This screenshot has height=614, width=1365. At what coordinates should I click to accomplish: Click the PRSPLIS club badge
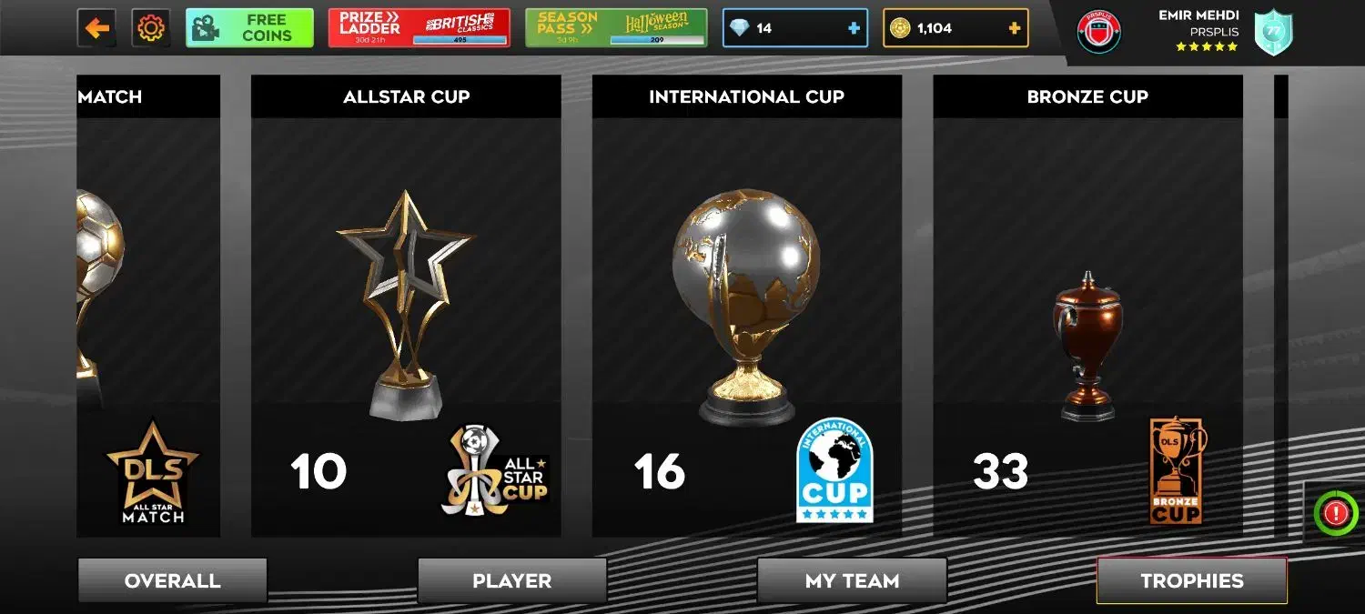[x=1099, y=31]
